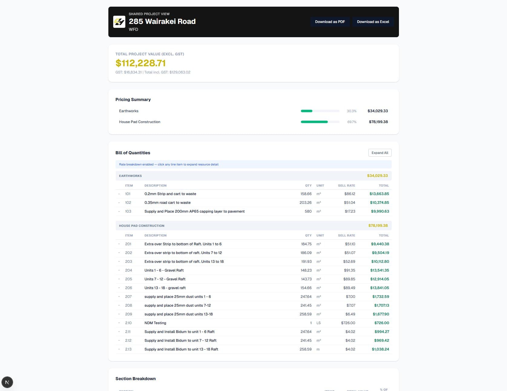The width and height of the screenshot is (507, 391).
Task: Click item number 207
Action: 128,297
